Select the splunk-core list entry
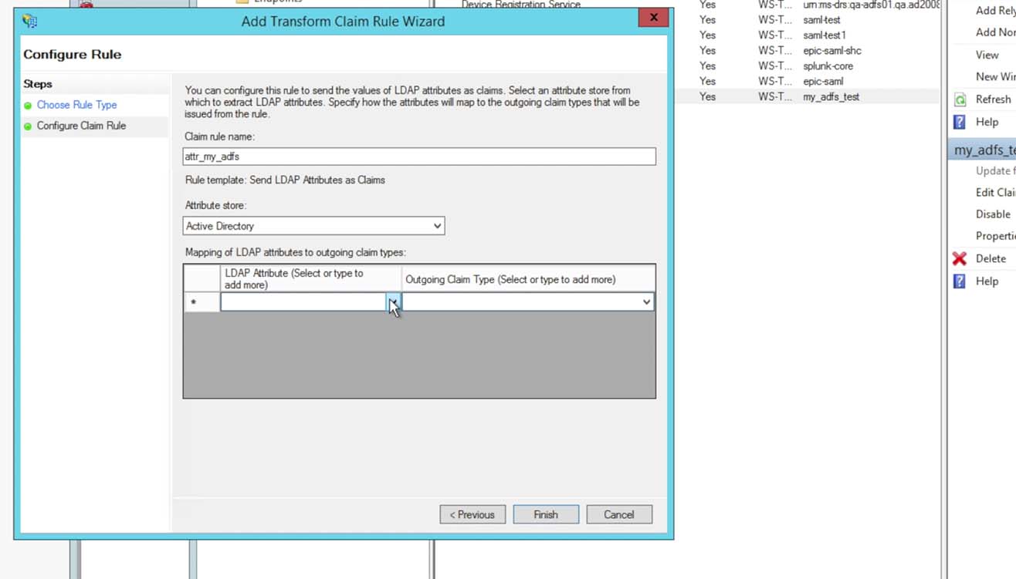Screen dimensions: 1016x579 (828, 66)
